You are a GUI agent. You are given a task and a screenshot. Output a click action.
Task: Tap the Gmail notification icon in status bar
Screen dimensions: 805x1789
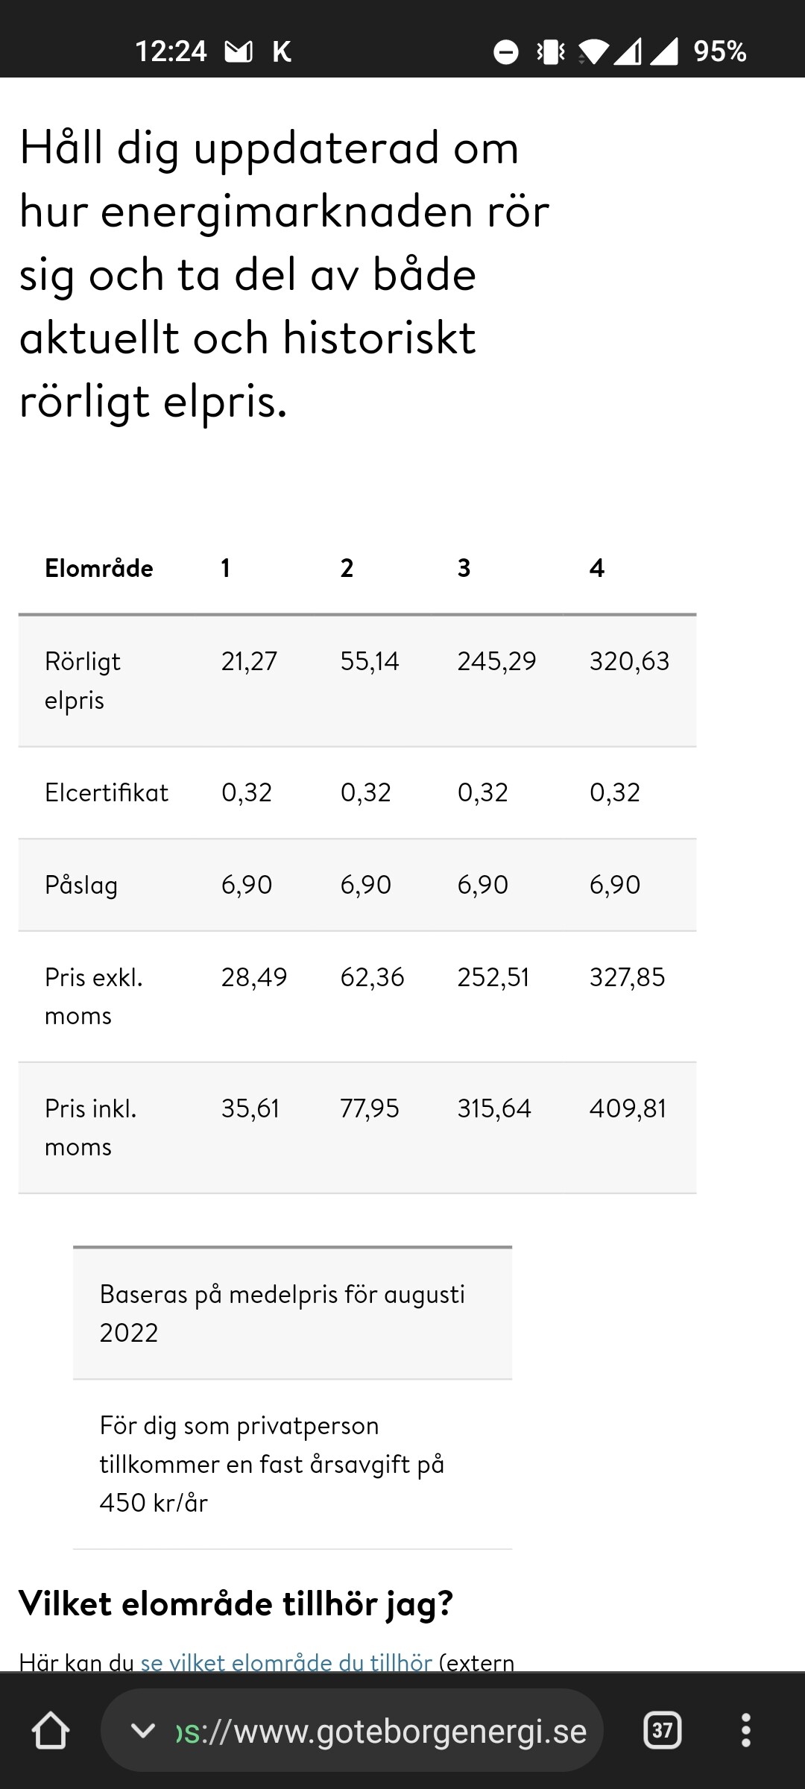point(239,51)
